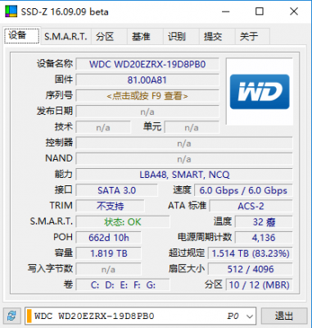Click the 1.514 TB (83.23%) value
The width and height of the screenshot is (312, 328).
(x=251, y=253)
